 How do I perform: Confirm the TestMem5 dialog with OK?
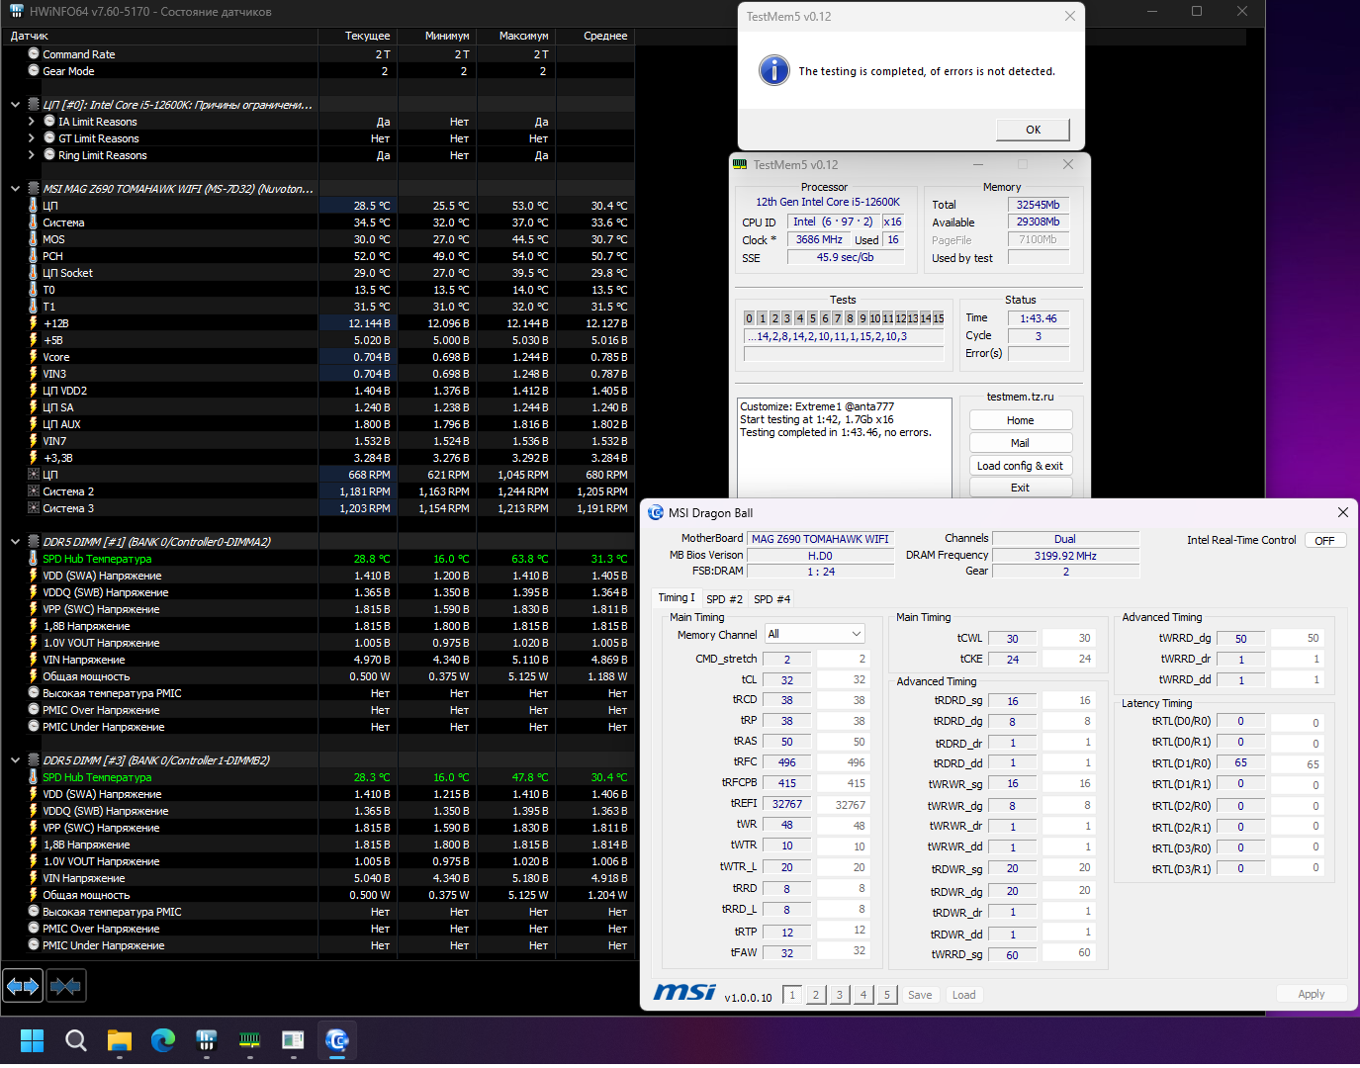tap(1033, 130)
